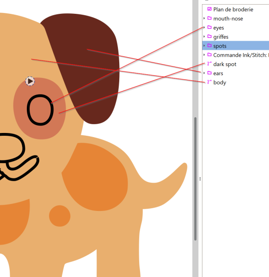Expand the ears group
This screenshot has height=277, width=269.
[x=204, y=73]
